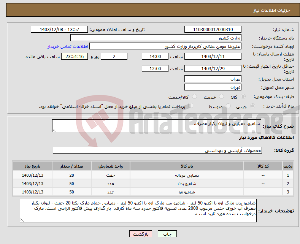Click the عدد unit in the شامپو بدن row

pos(111,184)
